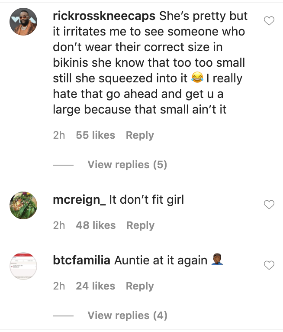
Task: Like the mcreign_ comment with the heart
Action: pyautogui.click(x=269, y=205)
